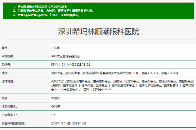Click the value 广东省
The height and width of the screenshot is (130, 196).
56,48
